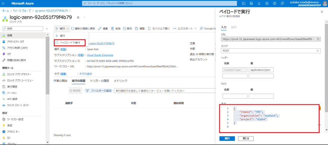Open the directories and subscriptions filter icon
328x145 pixels.
click(251, 3)
